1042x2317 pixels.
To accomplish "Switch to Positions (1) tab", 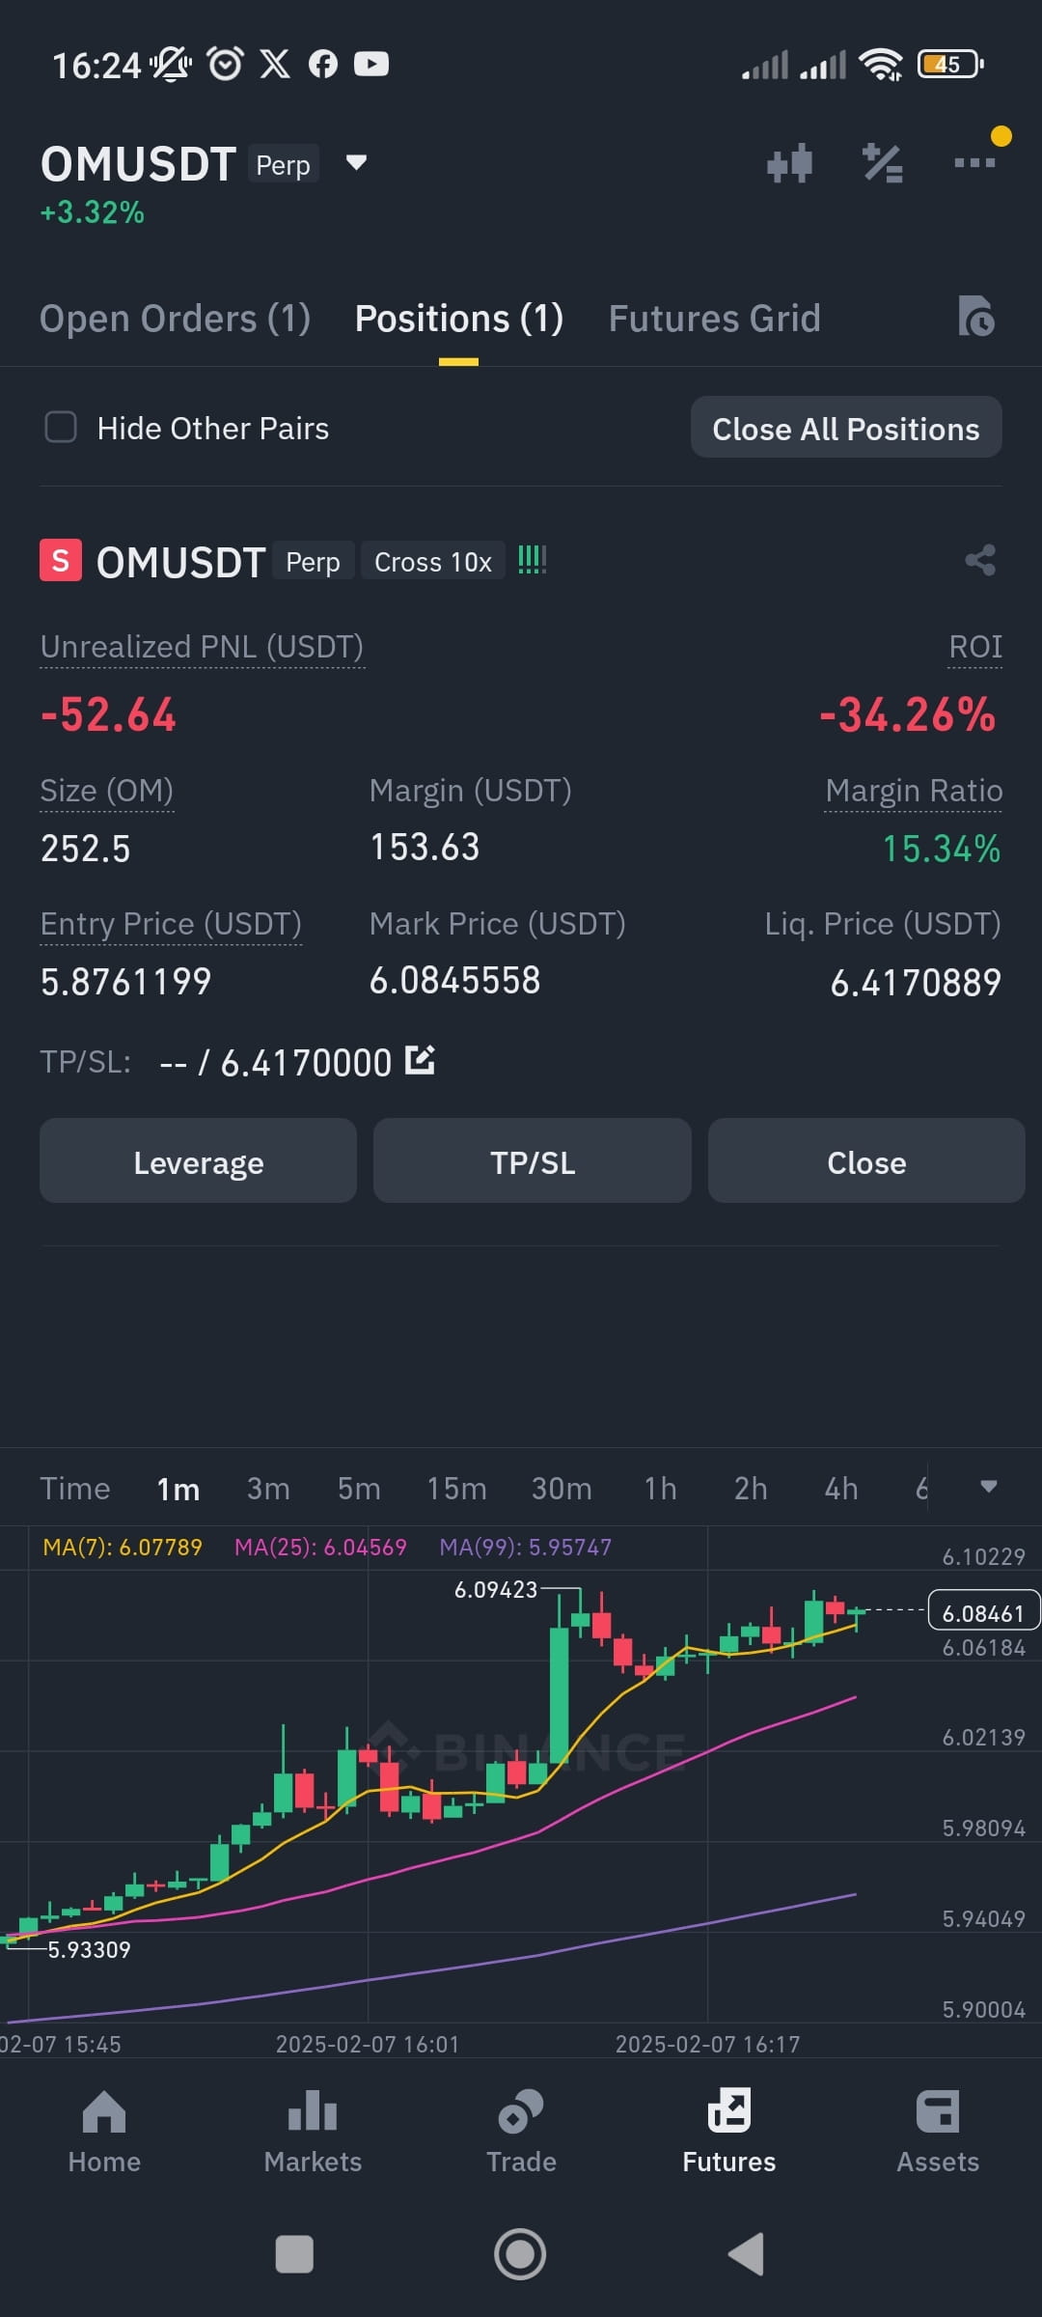I will coord(459,319).
